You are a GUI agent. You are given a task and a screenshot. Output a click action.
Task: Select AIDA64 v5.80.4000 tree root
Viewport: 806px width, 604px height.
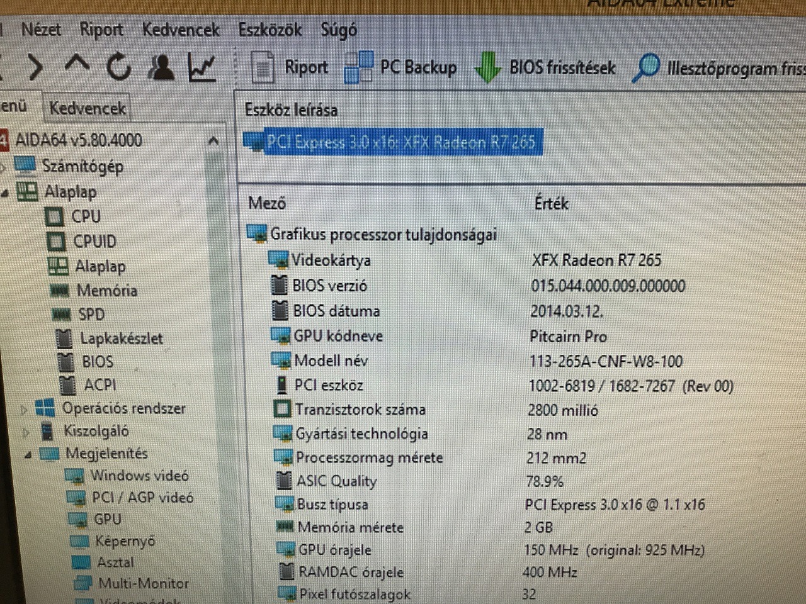coord(79,140)
